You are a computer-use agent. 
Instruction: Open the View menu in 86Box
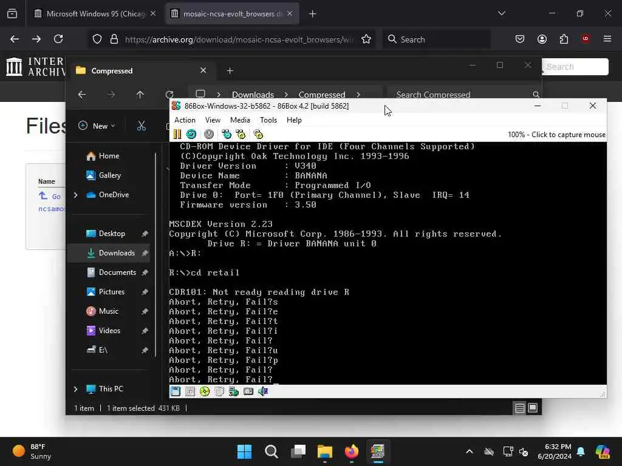point(213,120)
